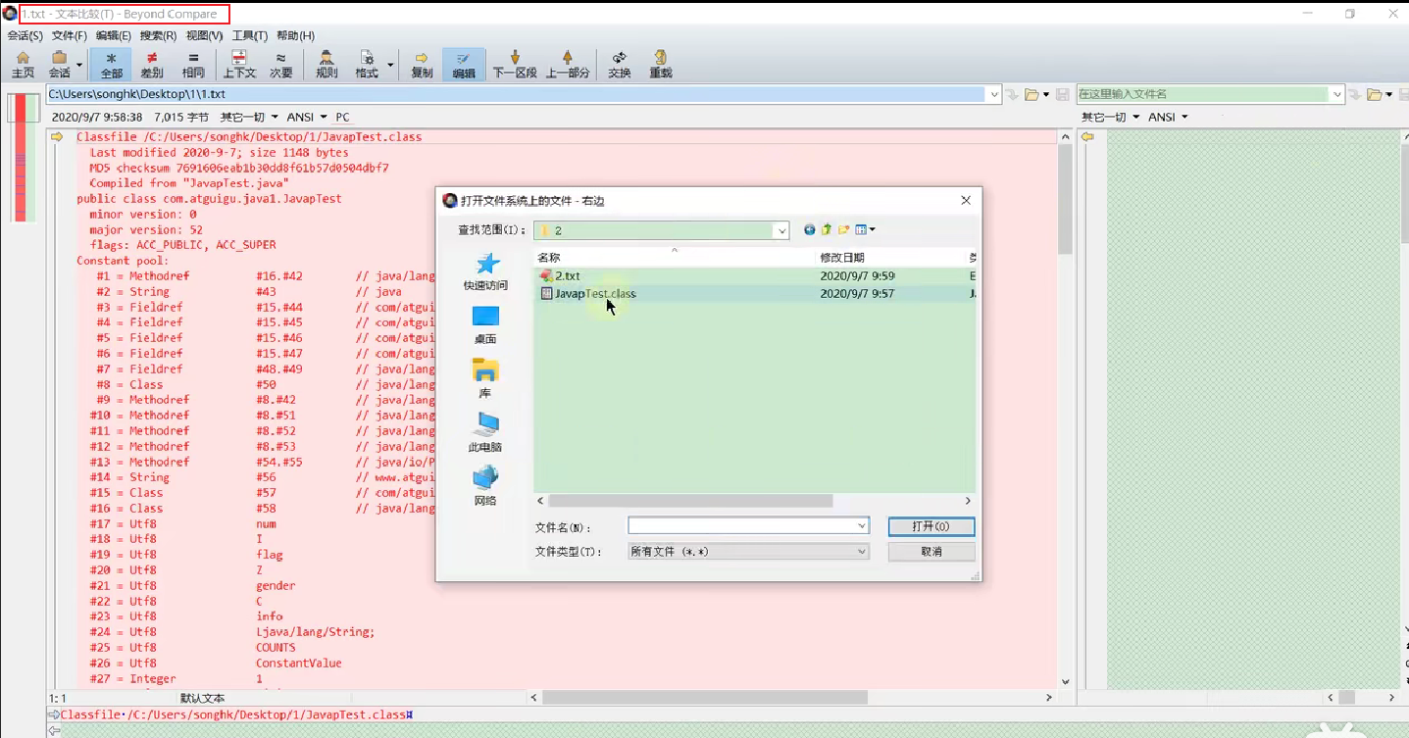Open right pane ANSI encoding dropdown
Image resolution: width=1409 pixels, height=738 pixels.
1168,117
